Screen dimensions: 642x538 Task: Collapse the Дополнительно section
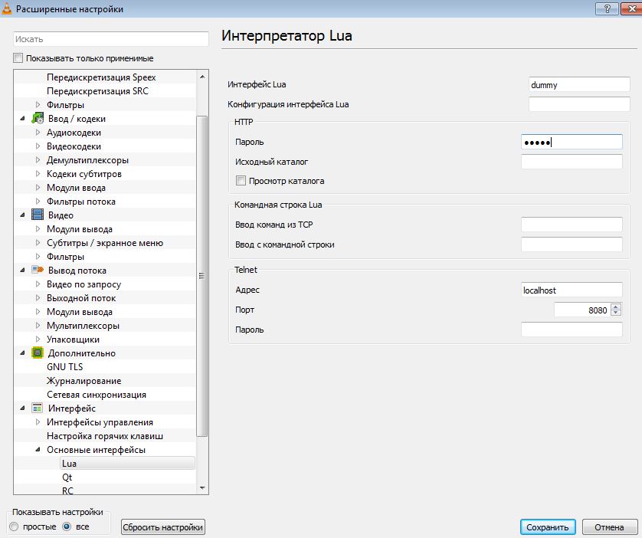click(x=22, y=353)
